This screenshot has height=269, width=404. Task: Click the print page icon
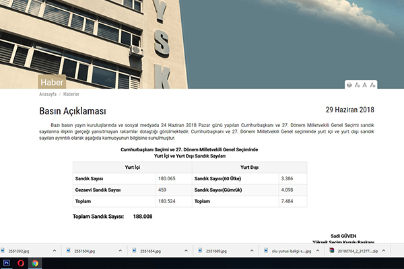pos(349,85)
